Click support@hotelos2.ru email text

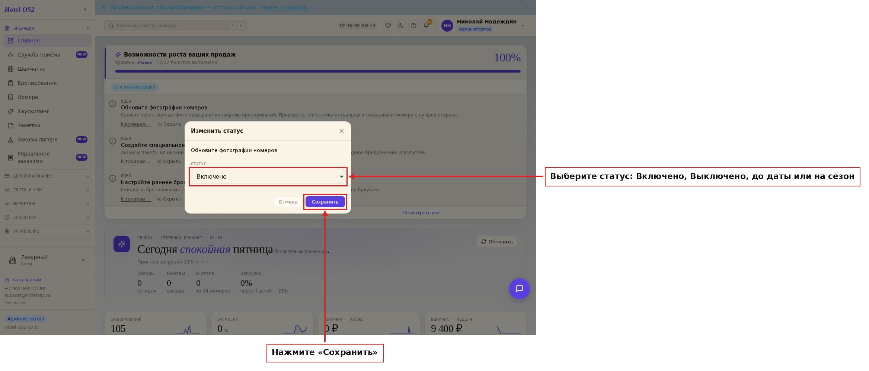[x=28, y=295]
